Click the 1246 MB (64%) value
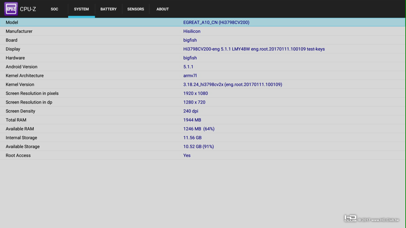 tap(199, 129)
